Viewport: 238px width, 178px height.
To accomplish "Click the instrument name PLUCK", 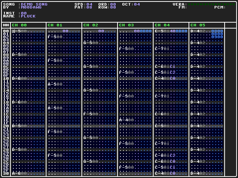I will point(28,16).
